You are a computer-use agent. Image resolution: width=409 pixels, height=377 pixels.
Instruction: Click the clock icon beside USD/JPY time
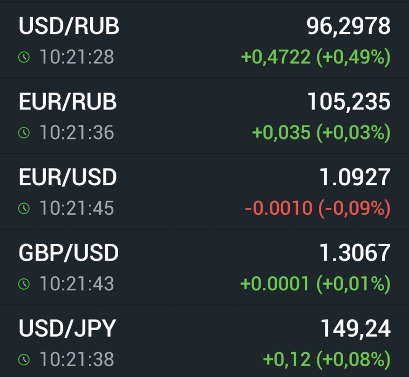[x=24, y=359]
